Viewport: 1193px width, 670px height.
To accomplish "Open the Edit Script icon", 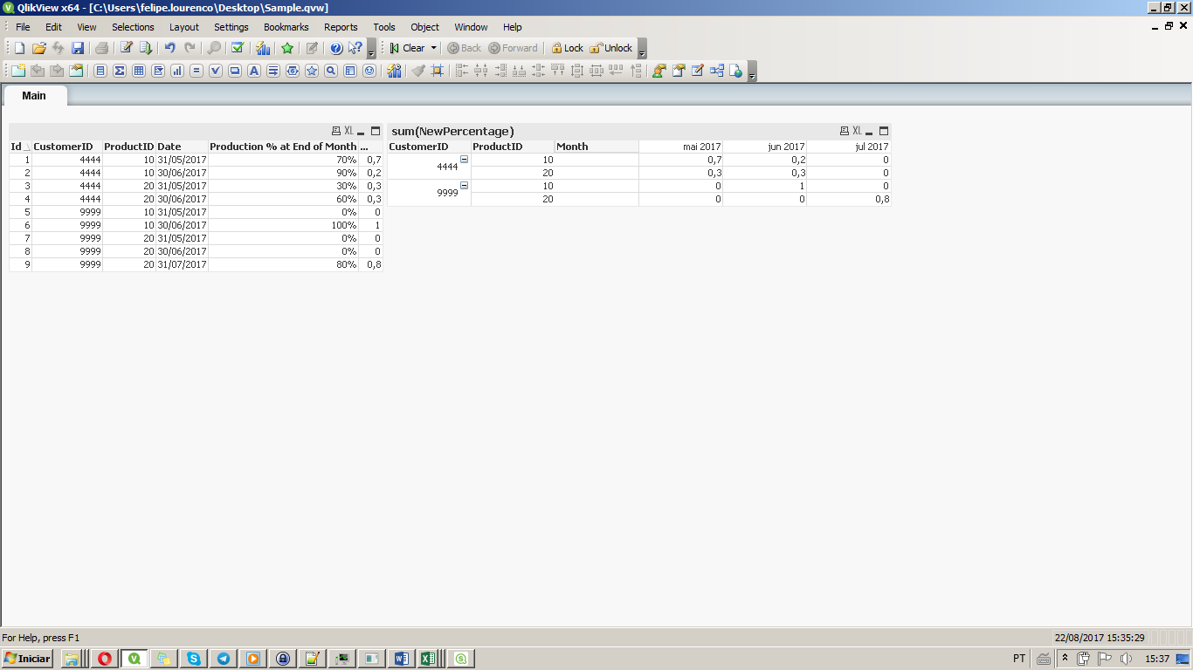I will coord(126,48).
